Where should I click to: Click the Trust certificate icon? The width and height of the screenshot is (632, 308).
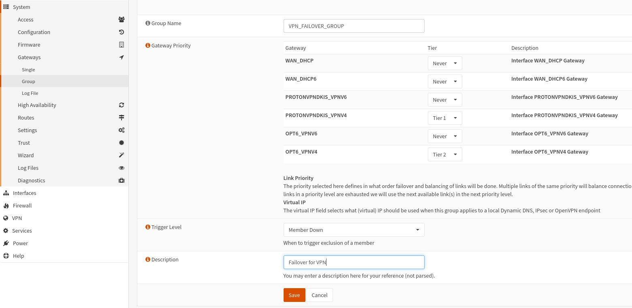click(121, 143)
